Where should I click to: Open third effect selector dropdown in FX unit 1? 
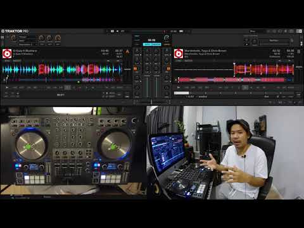click(28, 44)
